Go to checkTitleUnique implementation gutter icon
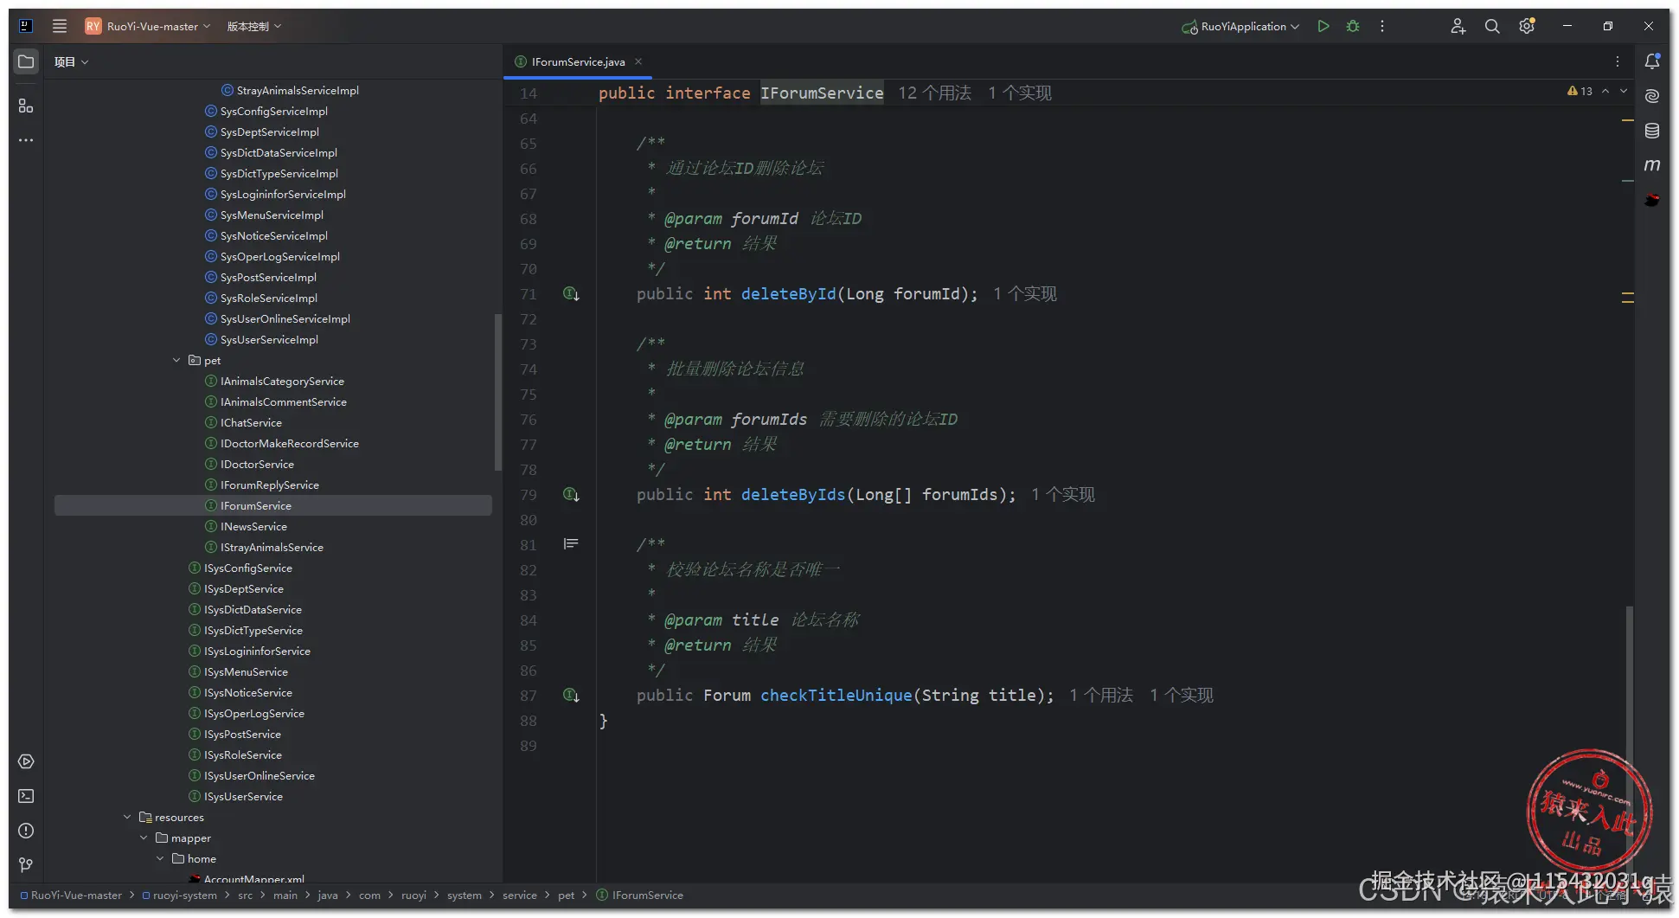The height and width of the screenshot is (918, 1679). (571, 696)
